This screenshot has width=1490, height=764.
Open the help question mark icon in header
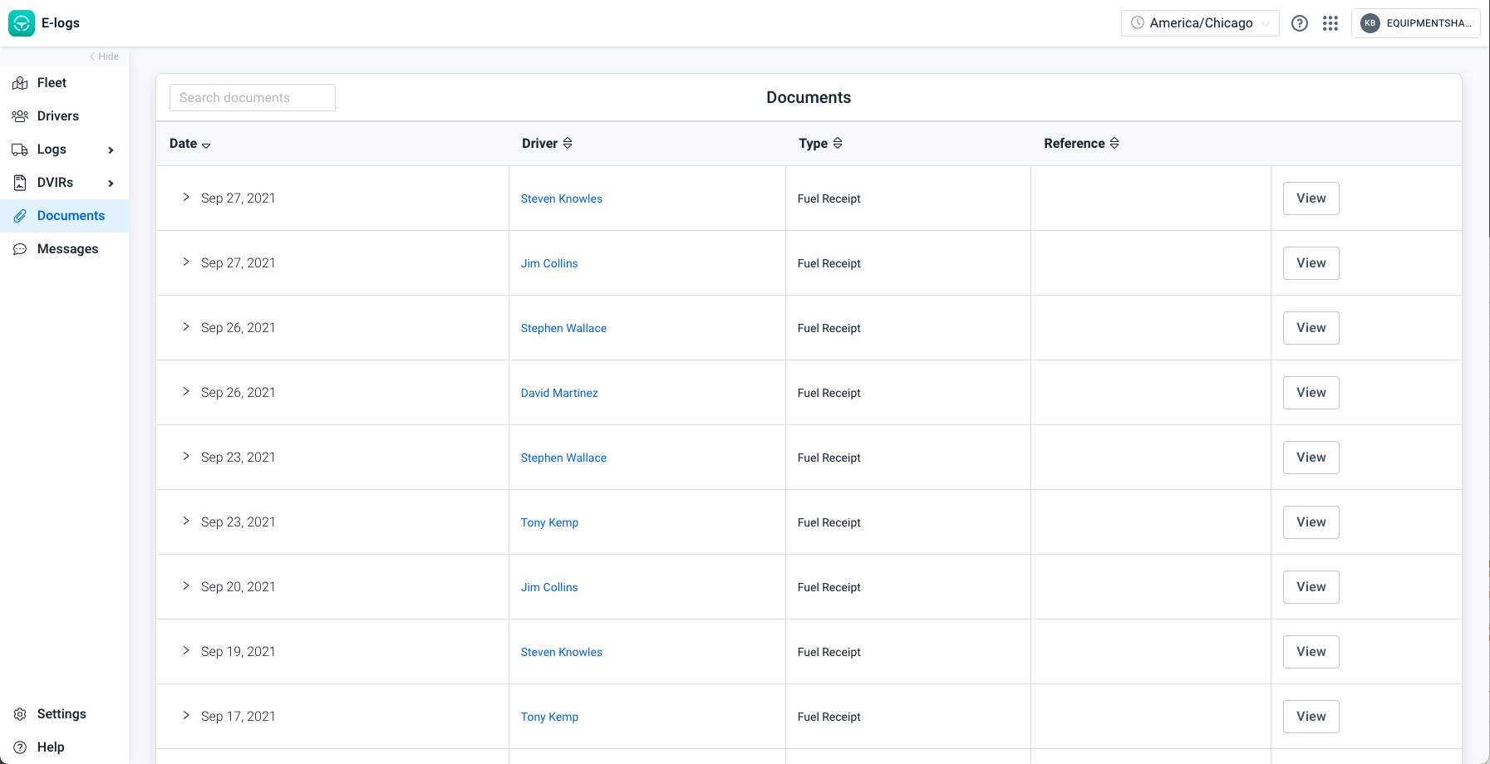[1299, 23]
